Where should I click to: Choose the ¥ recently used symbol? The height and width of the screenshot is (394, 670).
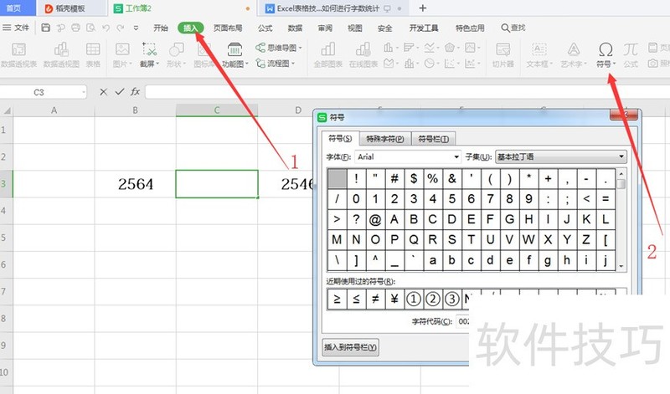coord(394,299)
